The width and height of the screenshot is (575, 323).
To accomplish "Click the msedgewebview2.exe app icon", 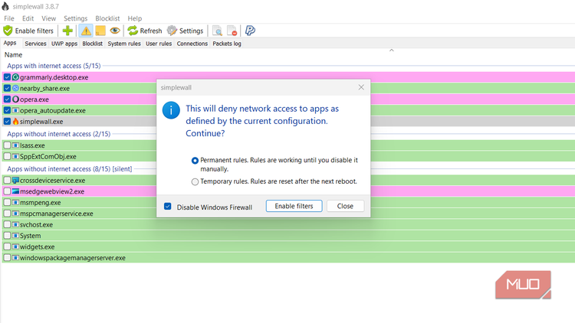I will (15, 191).
